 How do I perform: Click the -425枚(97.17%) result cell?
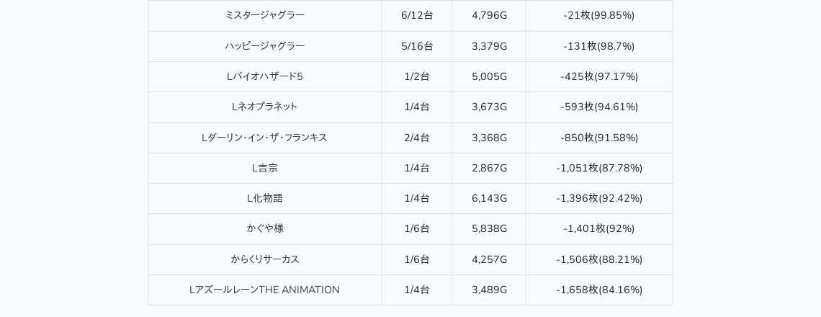[599, 76]
